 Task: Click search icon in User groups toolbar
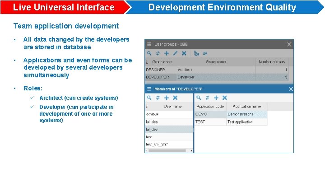149,53
